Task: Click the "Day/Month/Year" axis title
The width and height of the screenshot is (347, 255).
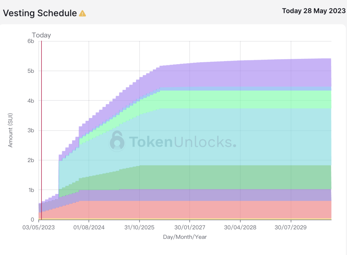Action: pyautogui.click(x=185, y=237)
